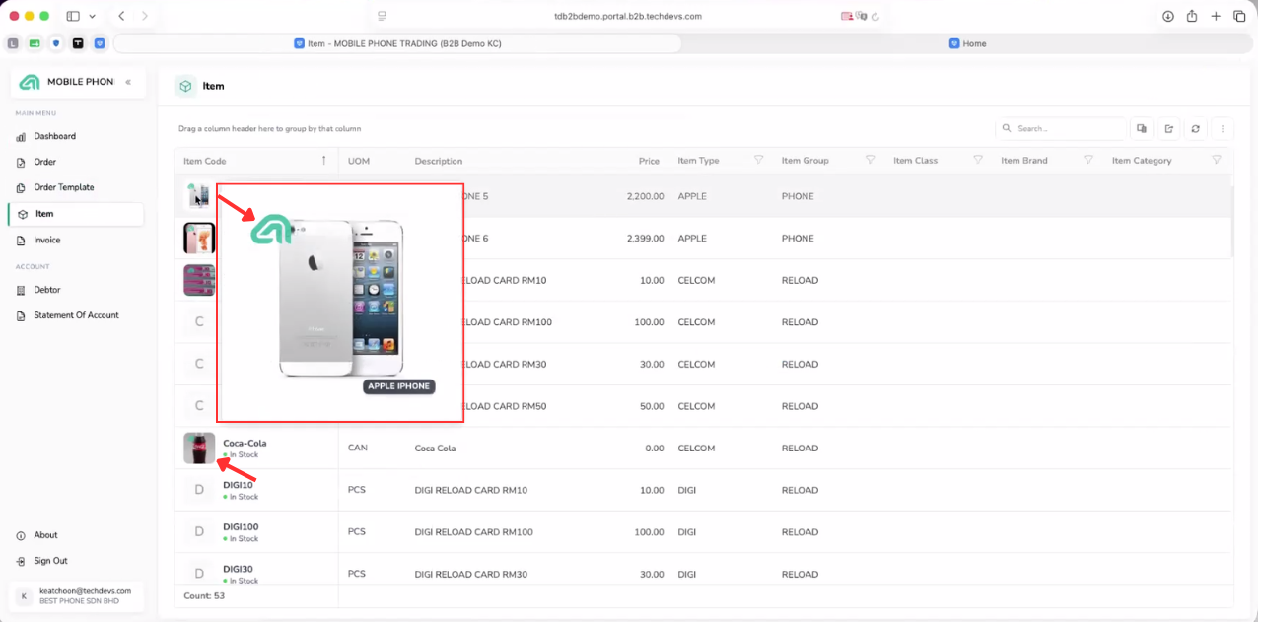Click the Invoice document icon

[x=22, y=240]
